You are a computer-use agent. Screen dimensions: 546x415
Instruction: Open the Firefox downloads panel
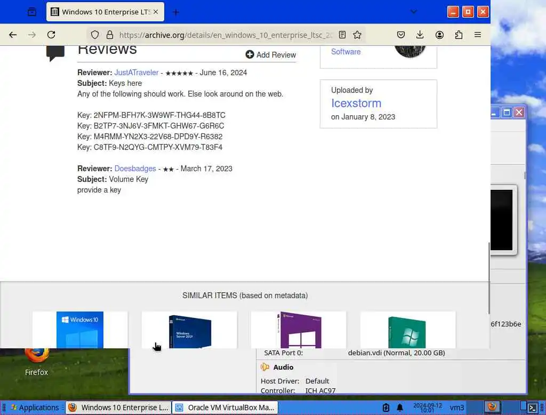pyautogui.click(x=420, y=35)
